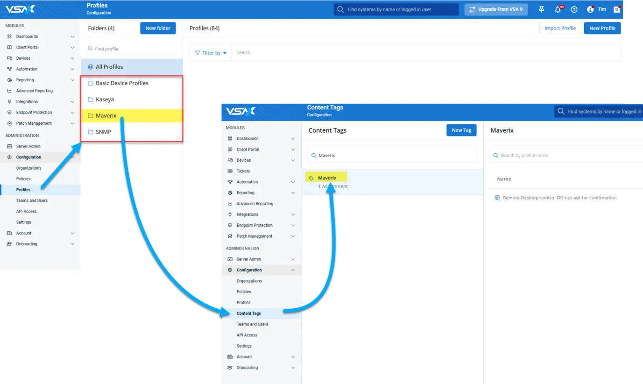
Task: Click the Import Profile button
Action: click(560, 28)
